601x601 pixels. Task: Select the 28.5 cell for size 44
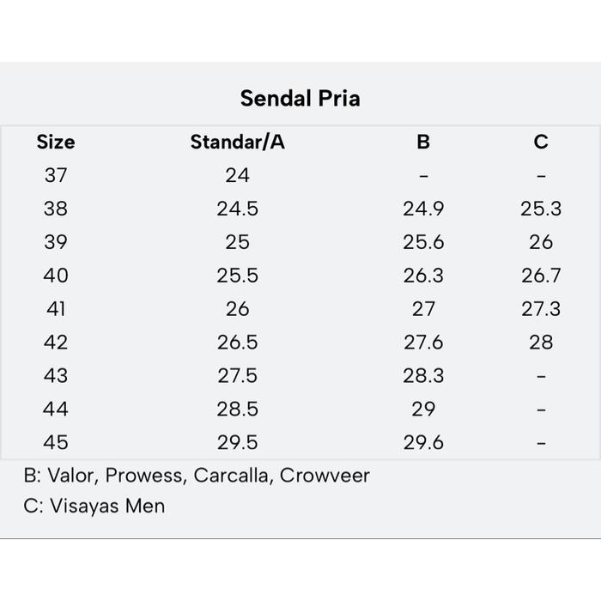coord(237,409)
